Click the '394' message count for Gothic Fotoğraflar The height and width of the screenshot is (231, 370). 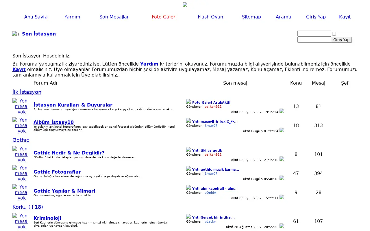(319, 173)
